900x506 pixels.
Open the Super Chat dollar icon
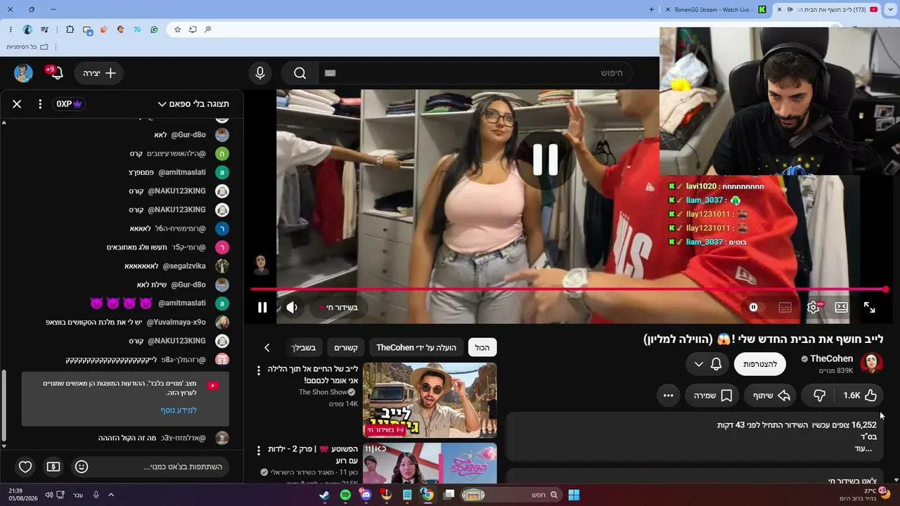pyautogui.click(x=53, y=467)
